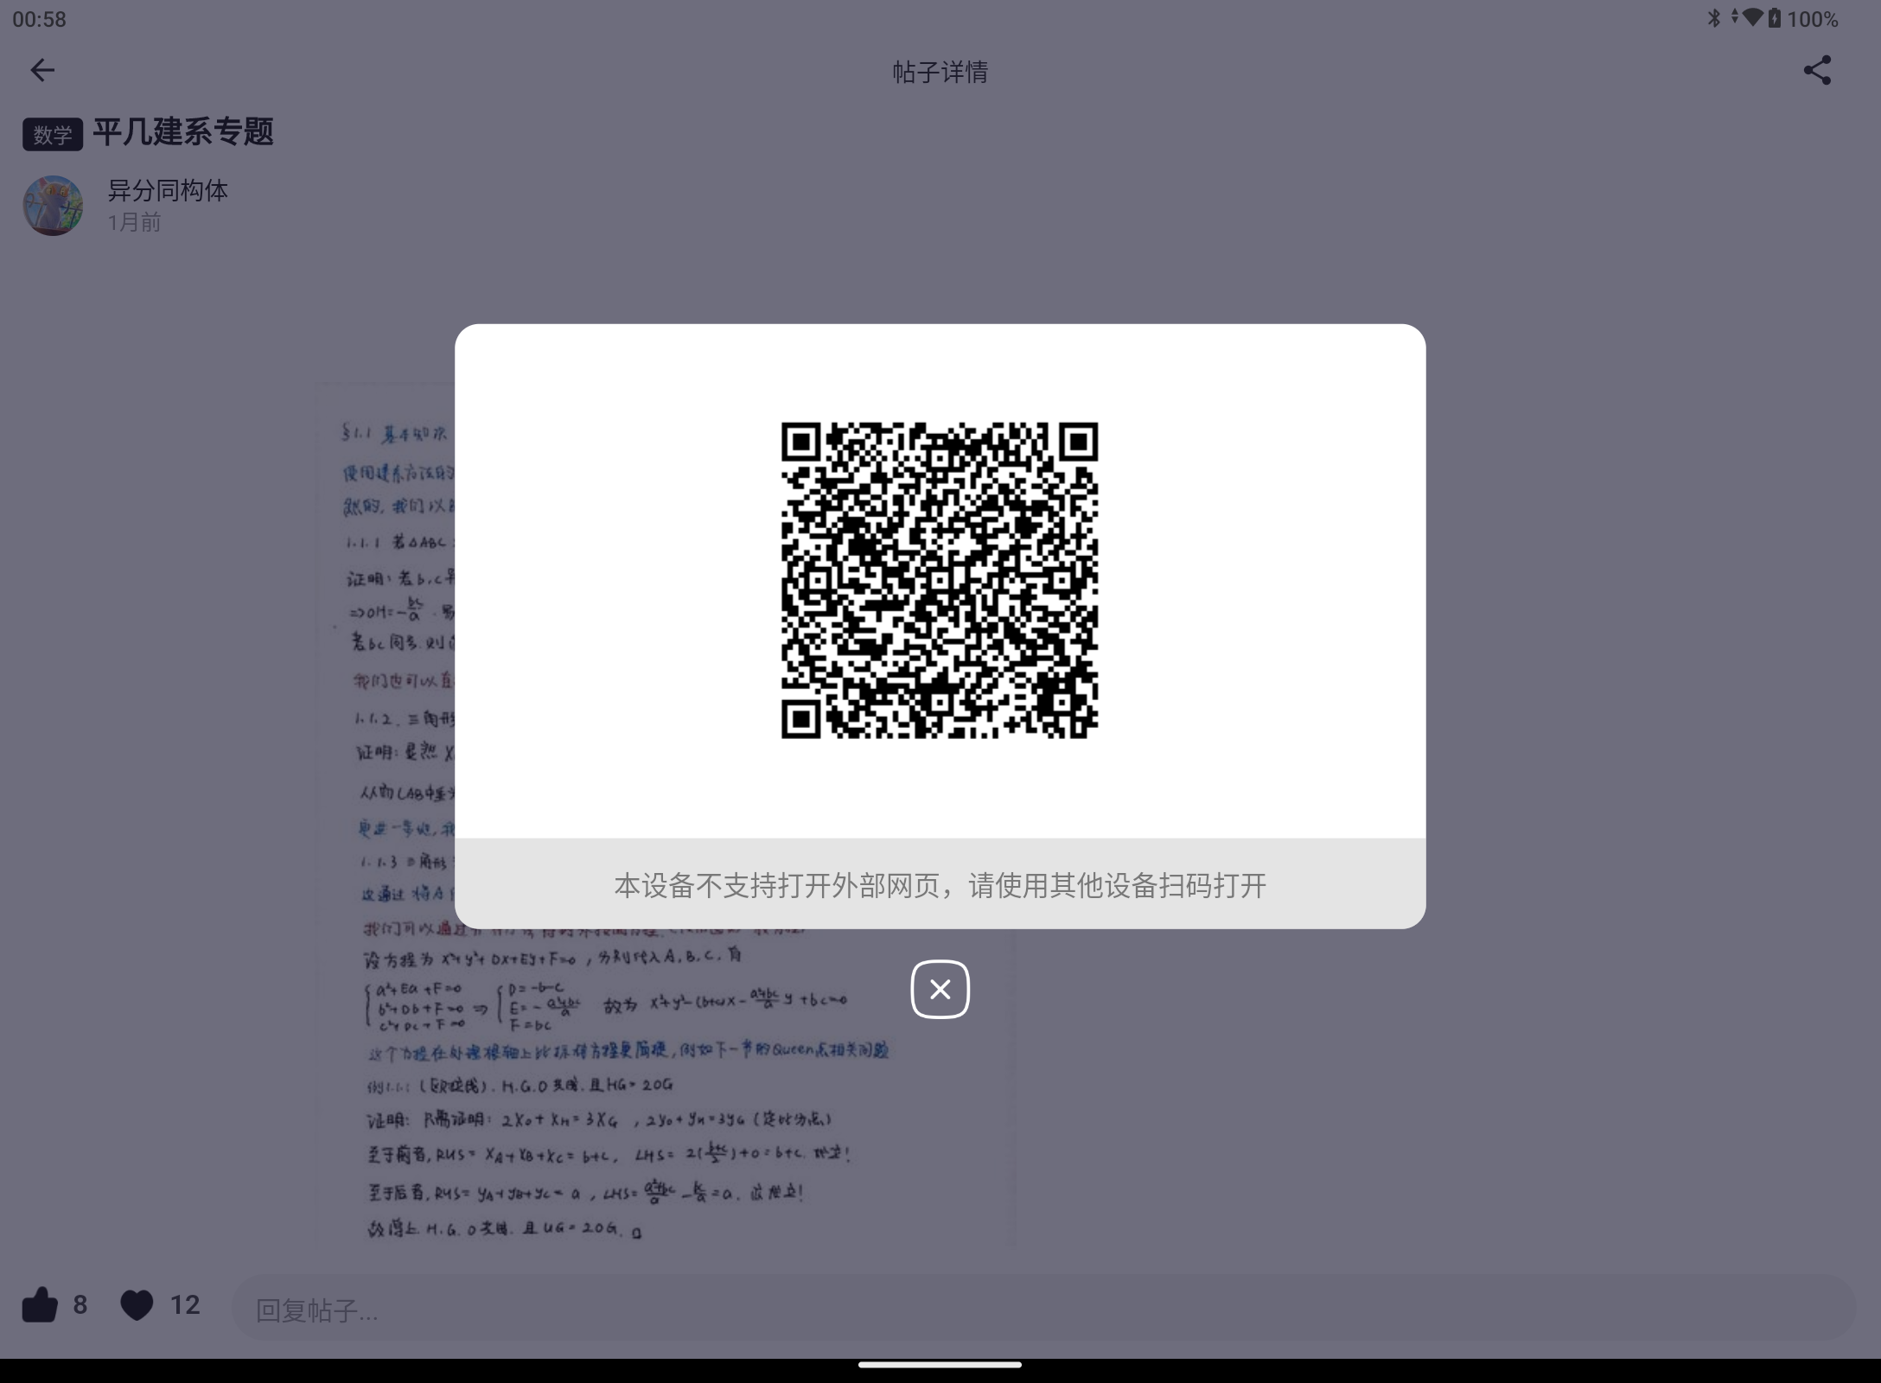Screen dimensions: 1881x1383
Task: Open author avatar of 异分同构体
Action: click(x=53, y=206)
